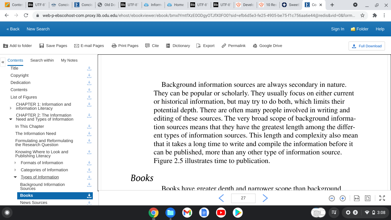Start a New Search
391x220 pixels.
[x=38, y=29]
